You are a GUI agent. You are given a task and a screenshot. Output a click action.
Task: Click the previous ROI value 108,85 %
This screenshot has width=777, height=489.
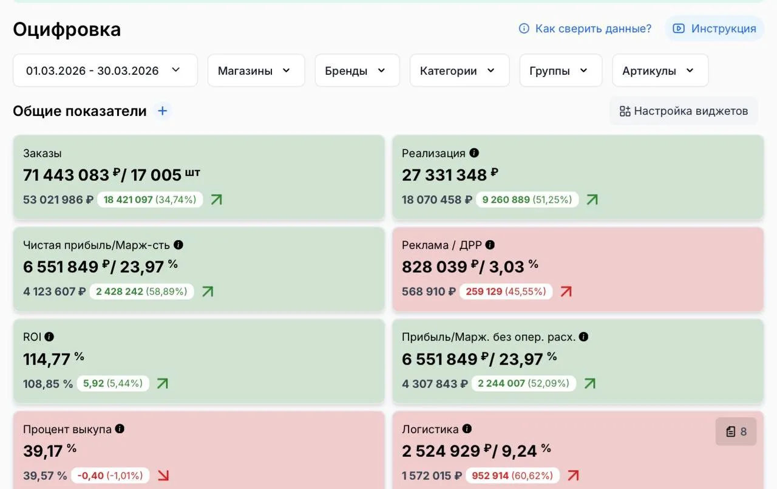click(48, 383)
